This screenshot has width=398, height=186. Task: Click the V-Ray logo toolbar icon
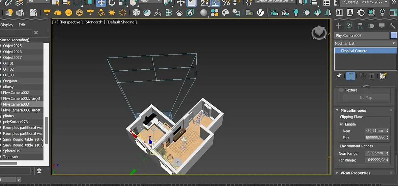(x=260, y=13)
